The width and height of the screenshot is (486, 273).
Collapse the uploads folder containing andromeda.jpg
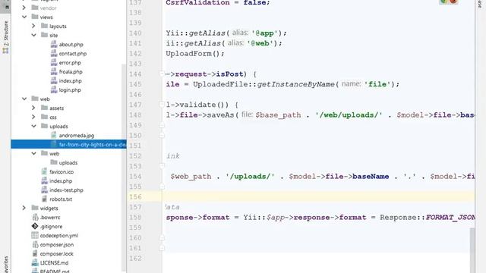[33, 126]
